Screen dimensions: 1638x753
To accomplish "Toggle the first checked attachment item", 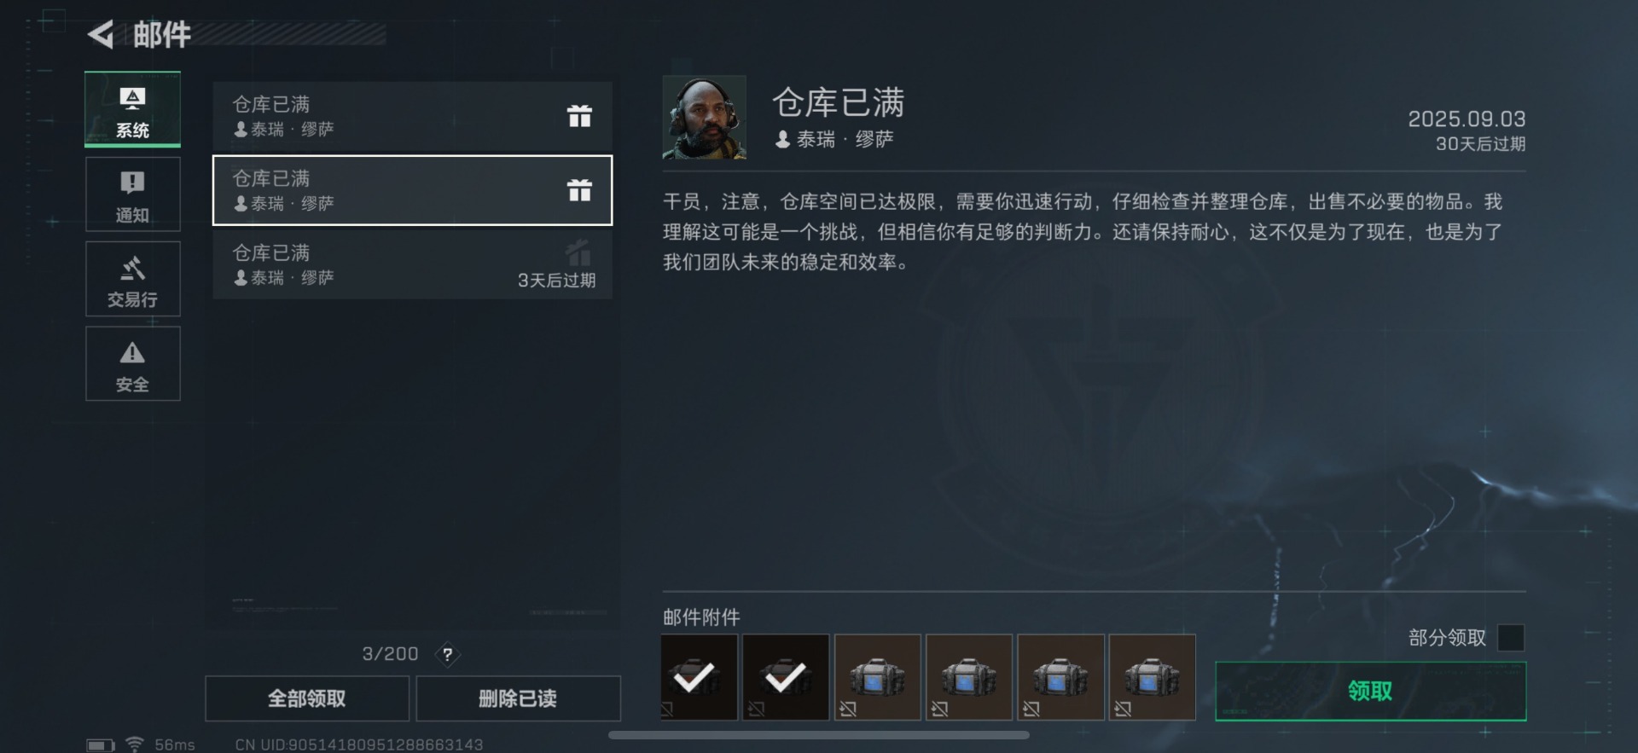I will [x=700, y=677].
